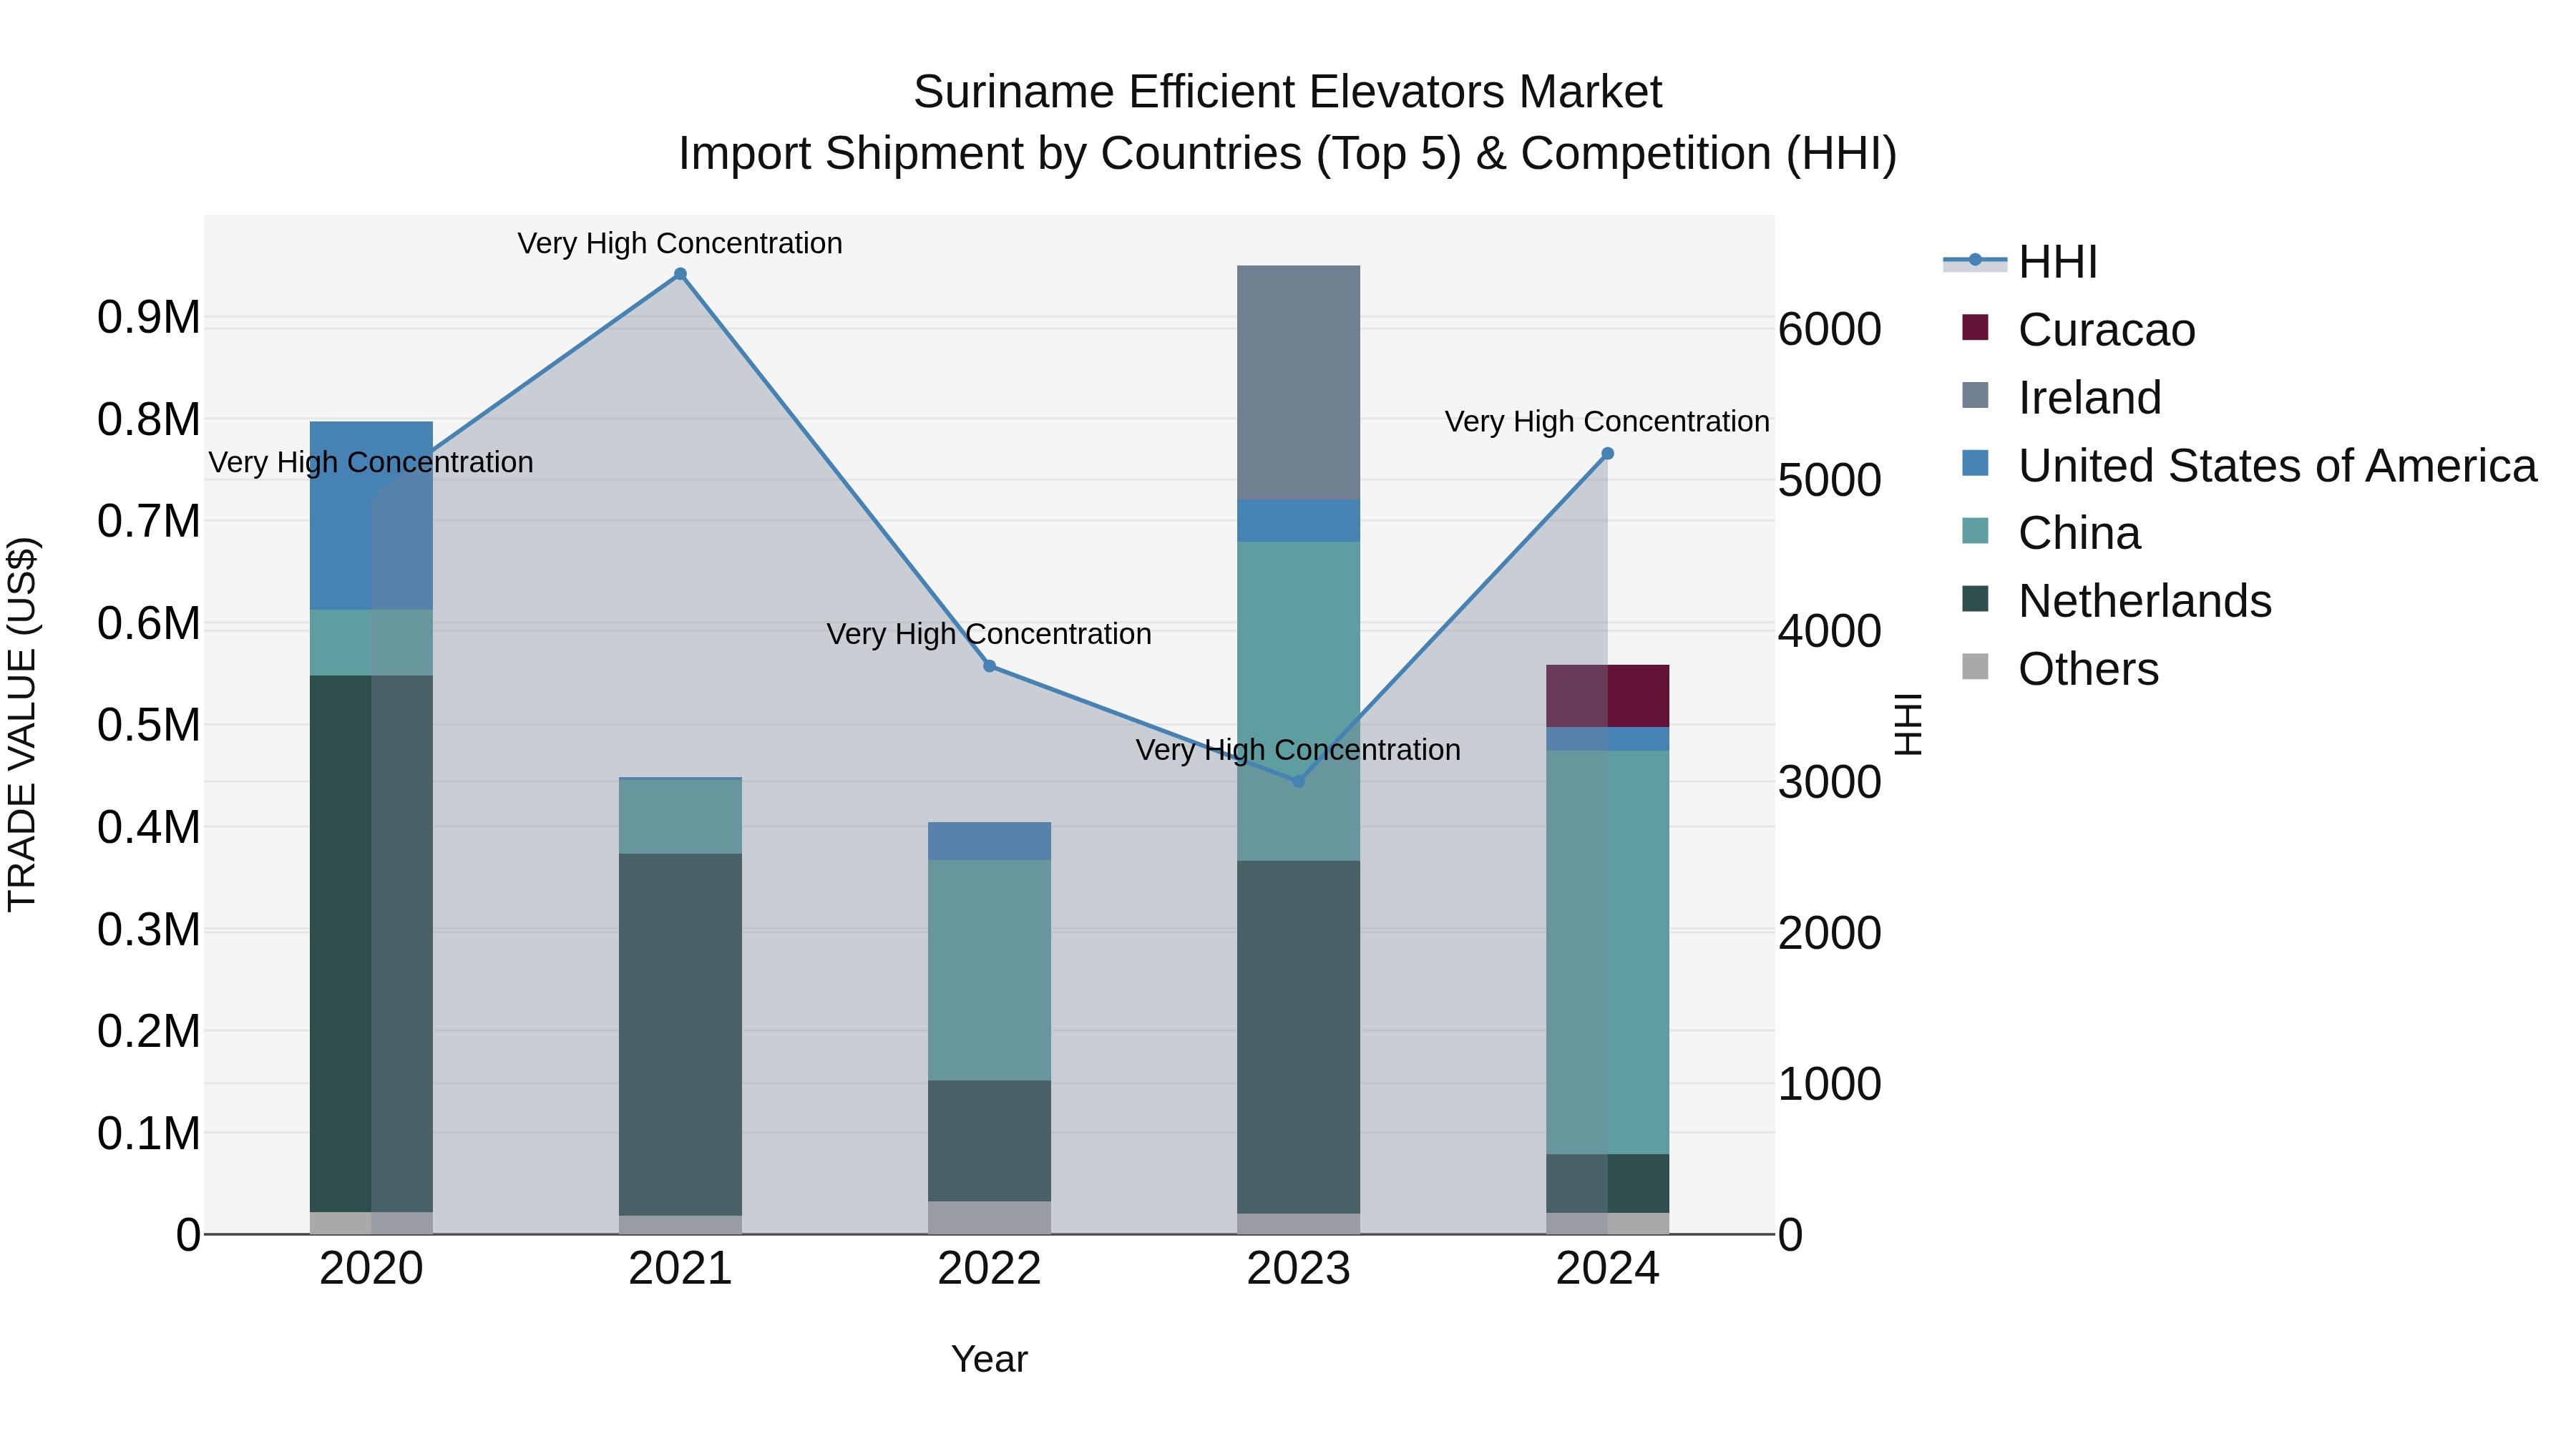Screen dimensions: 2576x1449
Task: Select the Others segment in 2022 bar
Action: coord(989,1218)
